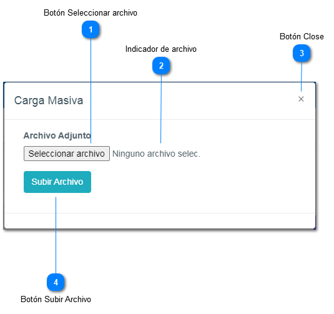The image size is (334, 314).
Task: Click annotation marker number 1
Action: pos(91,29)
